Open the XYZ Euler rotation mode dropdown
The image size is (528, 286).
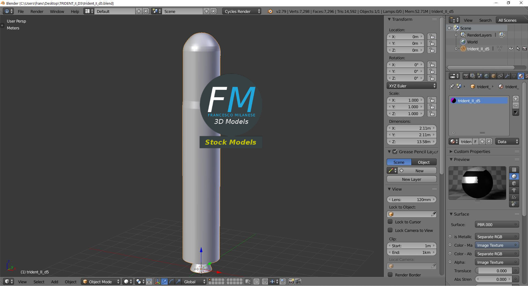click(x=412, y=86)
